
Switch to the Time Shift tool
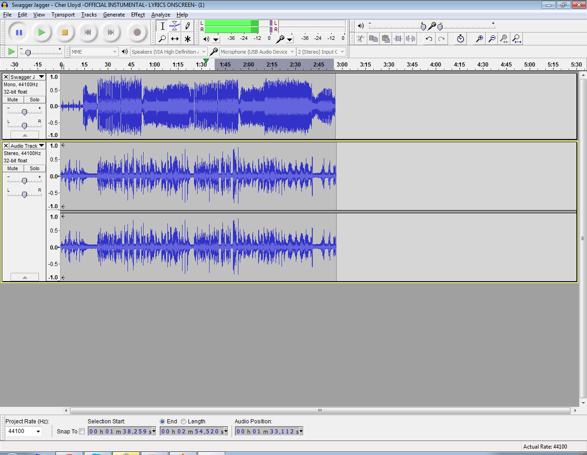tap(174, 39)
